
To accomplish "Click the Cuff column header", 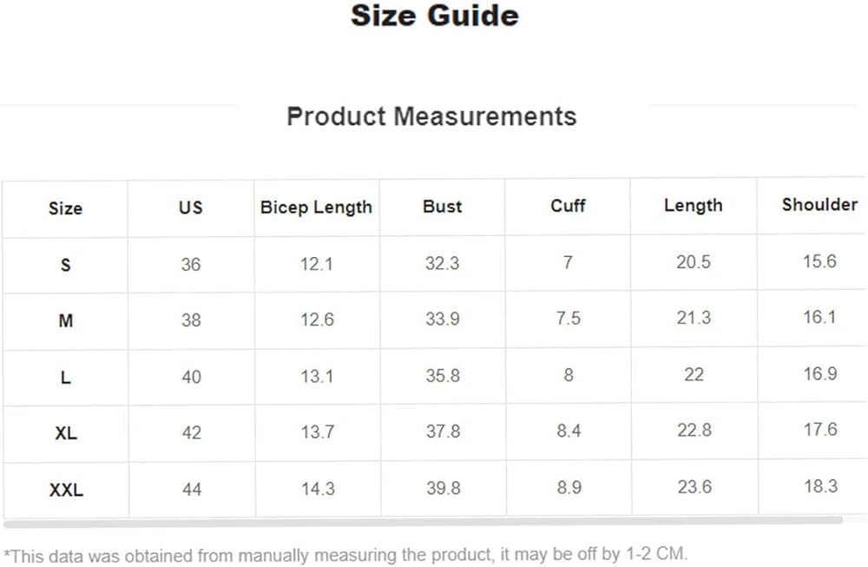I will pos(568,206).
